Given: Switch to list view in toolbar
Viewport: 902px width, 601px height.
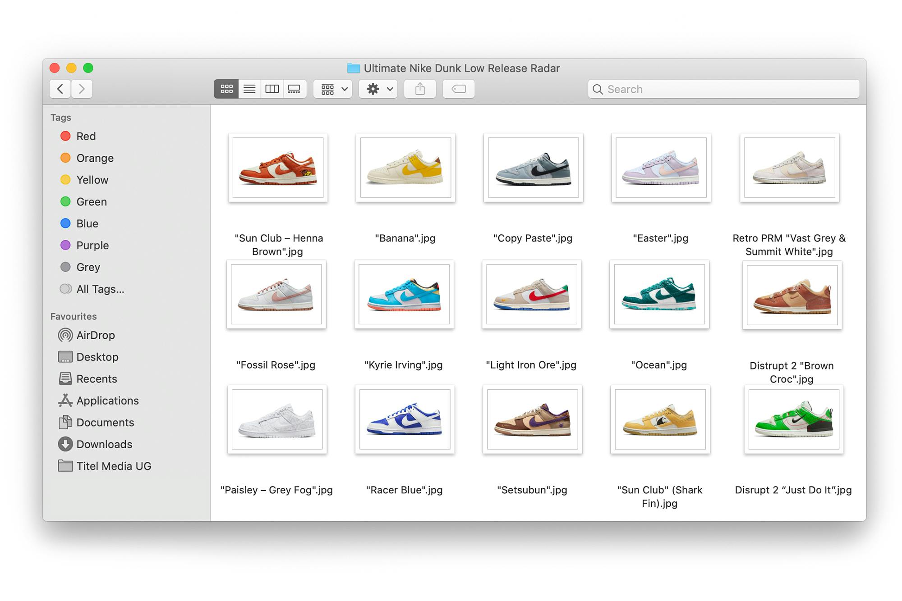Looking at the screenshot, I should tap(249, 89).
